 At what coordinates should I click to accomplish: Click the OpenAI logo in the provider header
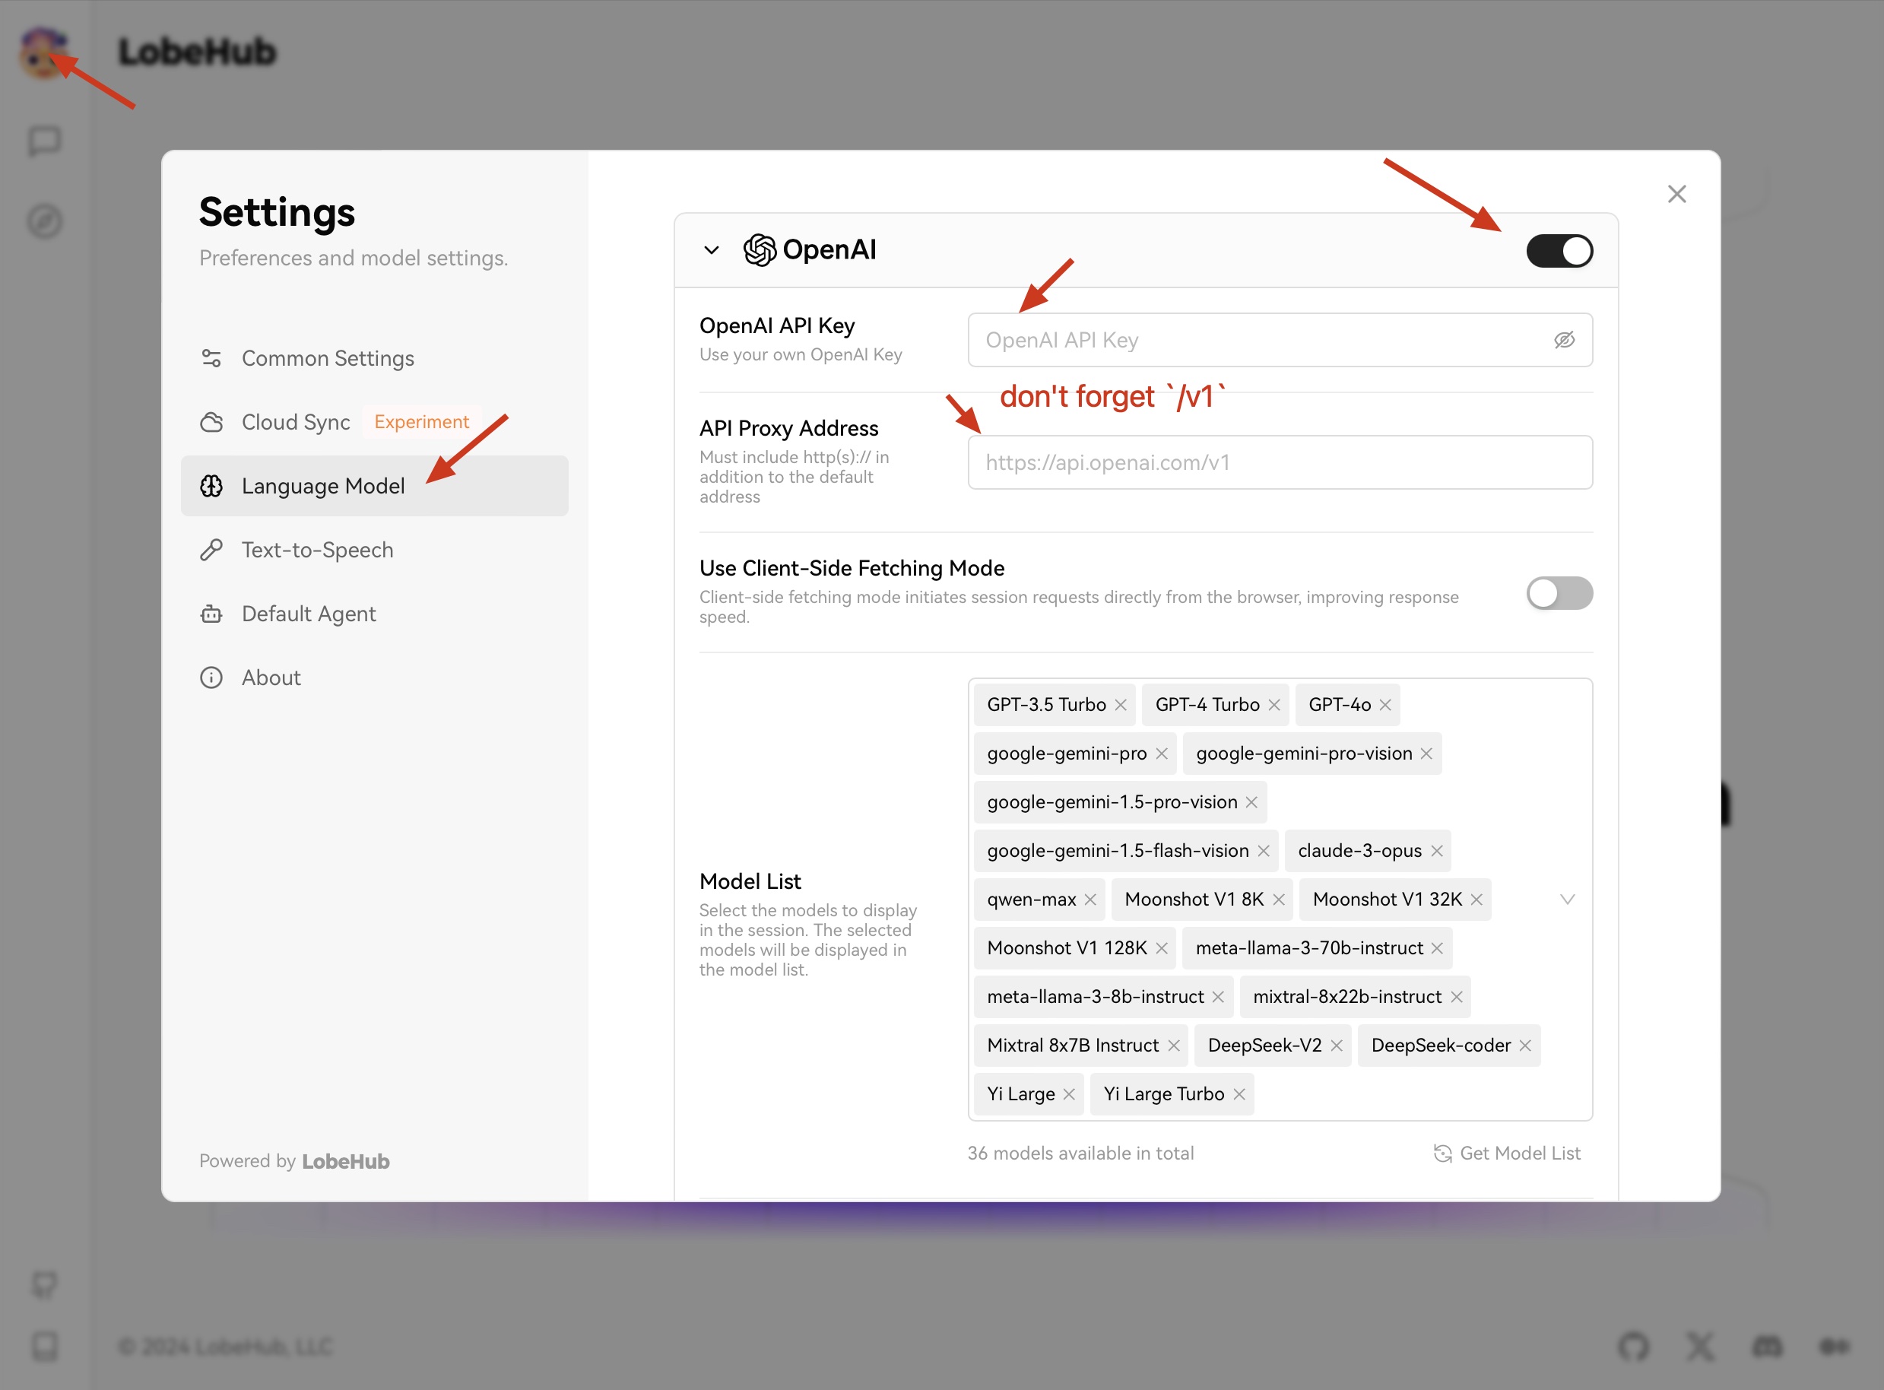coord(759,249)
